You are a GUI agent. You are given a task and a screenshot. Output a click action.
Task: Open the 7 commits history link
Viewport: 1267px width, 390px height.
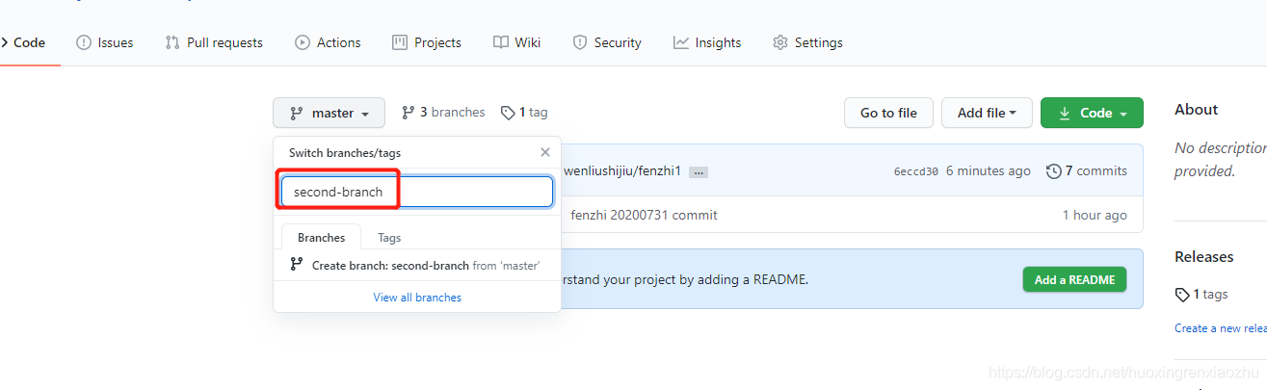[1087, 170]
